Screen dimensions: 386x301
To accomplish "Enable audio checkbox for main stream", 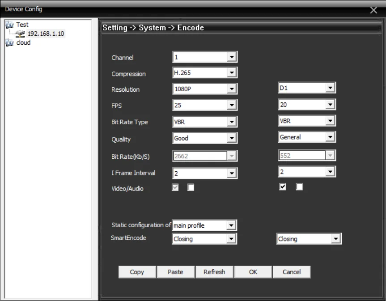I will (191, 188).
